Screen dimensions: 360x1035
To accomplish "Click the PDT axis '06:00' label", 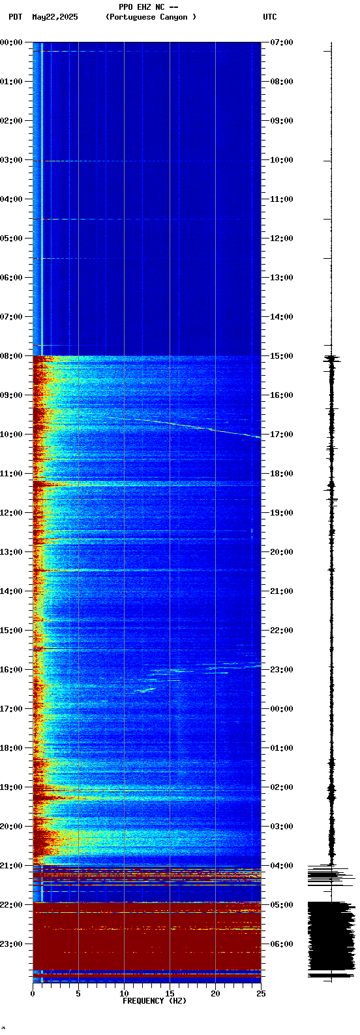I will [x=11, y=278].
